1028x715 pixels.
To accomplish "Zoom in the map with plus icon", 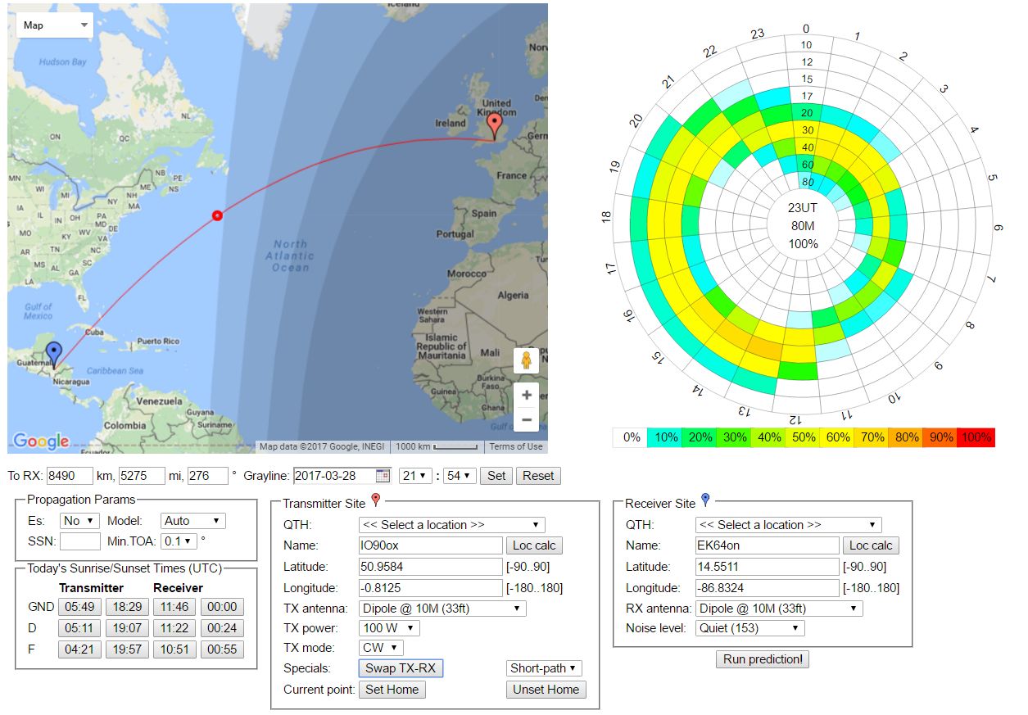I will tap(526, 394).
